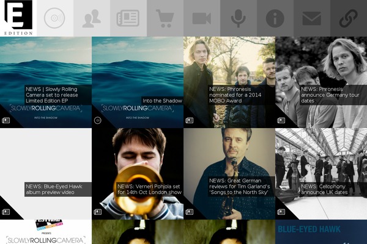Open the 'Into the Shadow' release caption
This screenshot has height=244, width=367.
pyautogui.click(x=162, y=101)
